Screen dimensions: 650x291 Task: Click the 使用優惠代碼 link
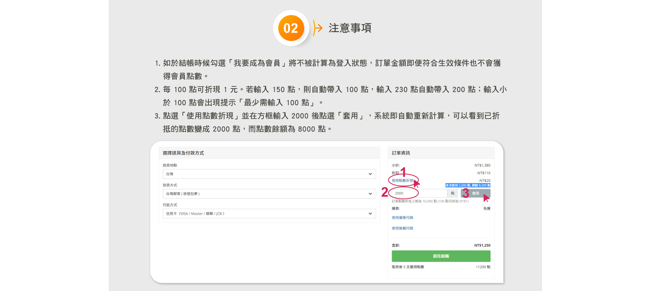tap(402, 218)
